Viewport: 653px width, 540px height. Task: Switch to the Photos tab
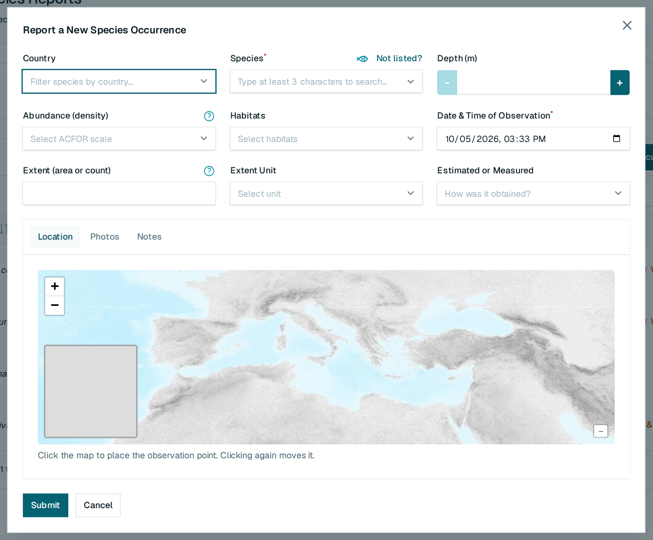coord(105,237)
